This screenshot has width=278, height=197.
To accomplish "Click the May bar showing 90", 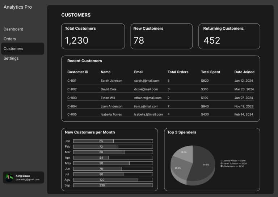I will point(101,163).
